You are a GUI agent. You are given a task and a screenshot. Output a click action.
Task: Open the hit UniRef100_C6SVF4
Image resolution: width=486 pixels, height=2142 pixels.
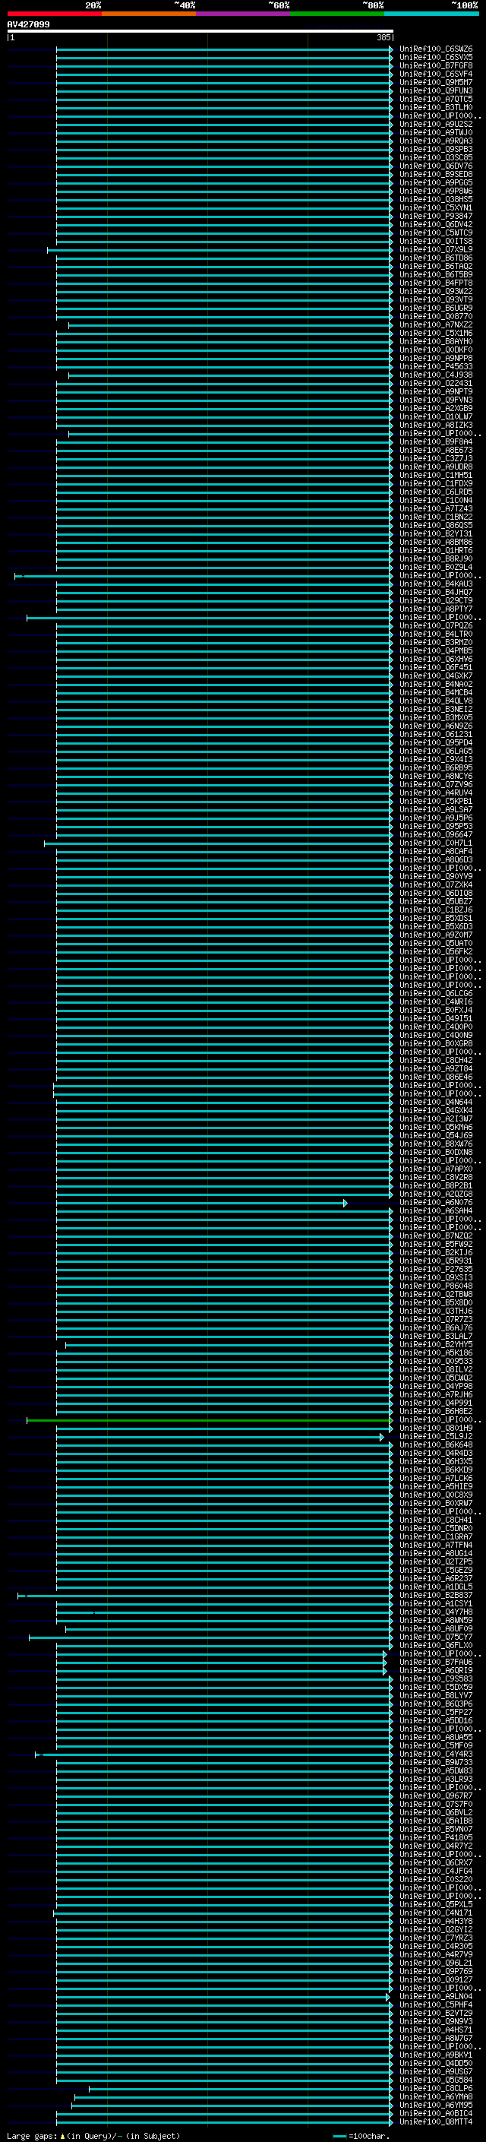point(436,74)
